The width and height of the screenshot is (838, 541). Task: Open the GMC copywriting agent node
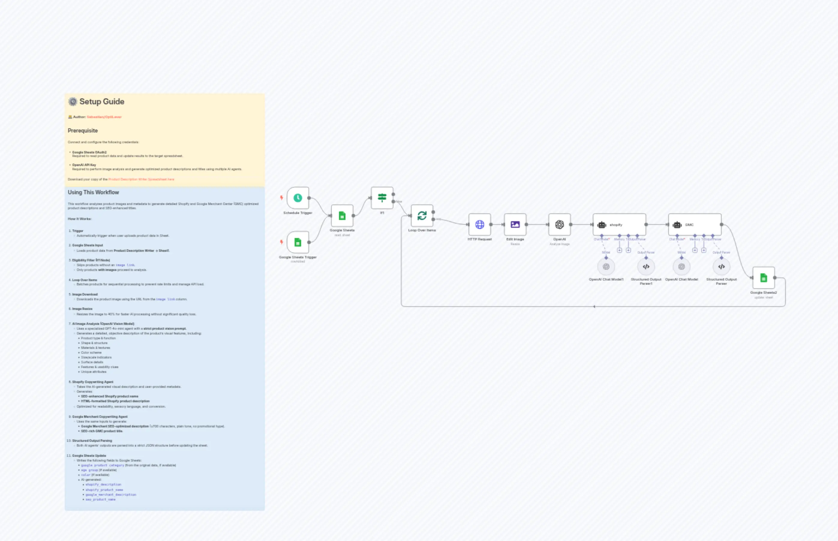[694, 224]
